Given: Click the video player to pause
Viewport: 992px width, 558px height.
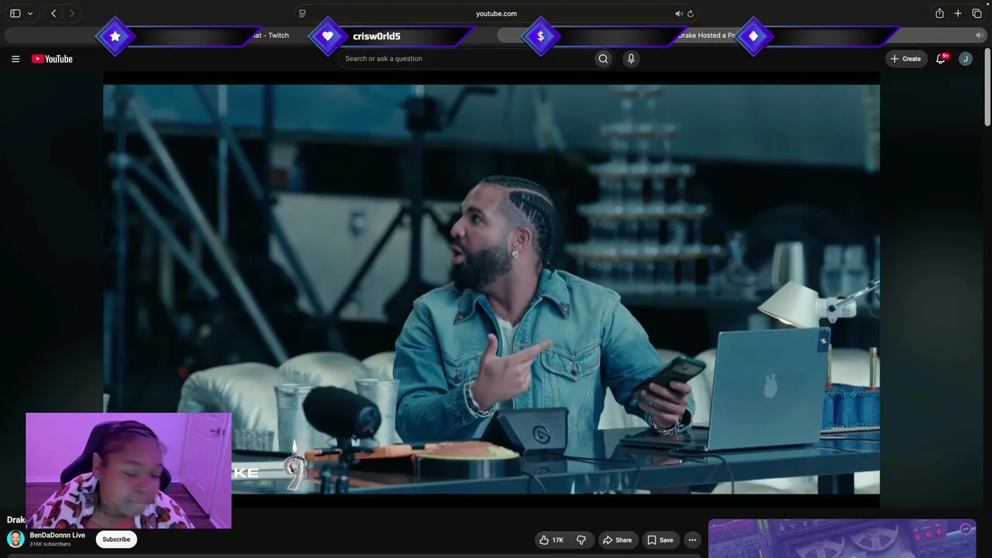Looking at the screenshot, I should click(491, 289).
